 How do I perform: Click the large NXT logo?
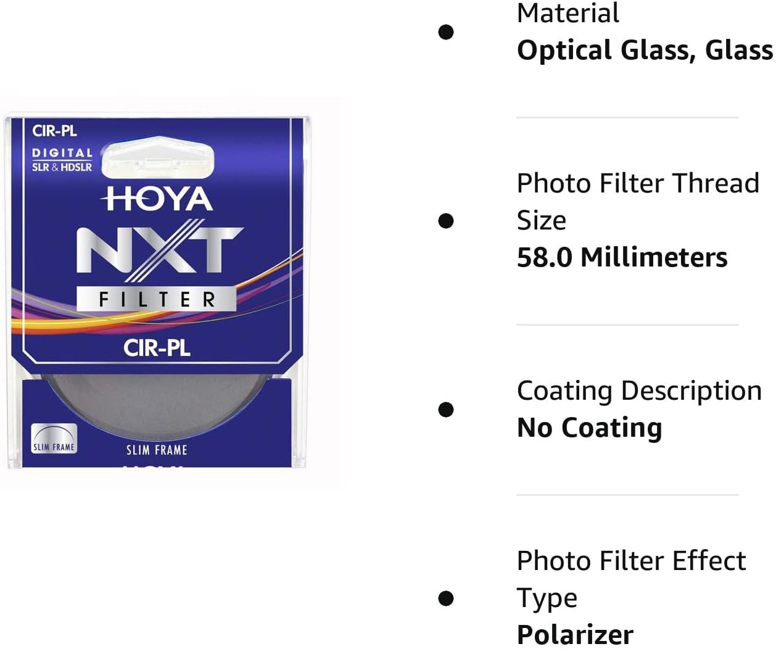(x=159, y=250)
